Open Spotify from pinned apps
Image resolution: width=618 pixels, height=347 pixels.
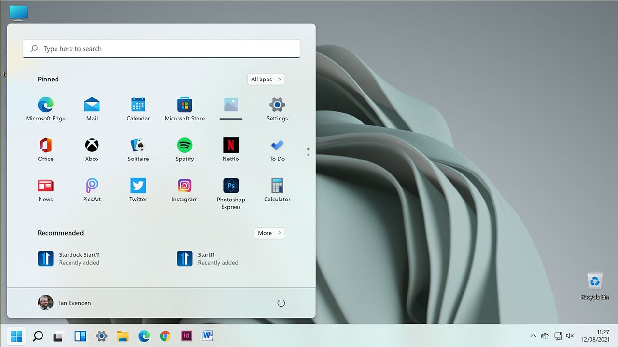tap(184, 150)
